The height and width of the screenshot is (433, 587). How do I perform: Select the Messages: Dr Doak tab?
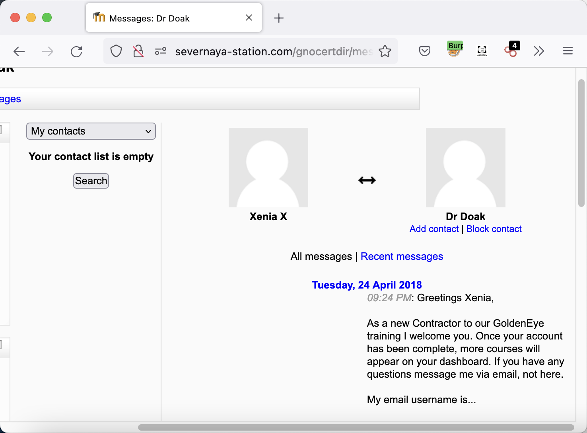tap(167, 18)
